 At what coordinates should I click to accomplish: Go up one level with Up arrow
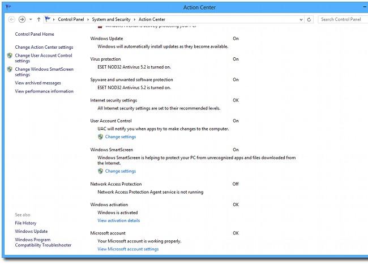point(38,19)
